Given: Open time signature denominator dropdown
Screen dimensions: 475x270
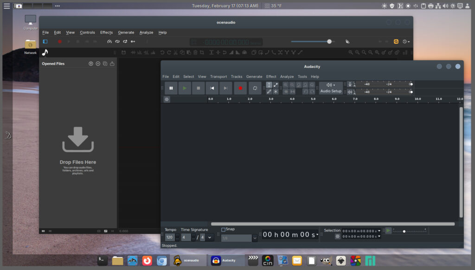Looking at the screenshot, I should coord(210,237).
